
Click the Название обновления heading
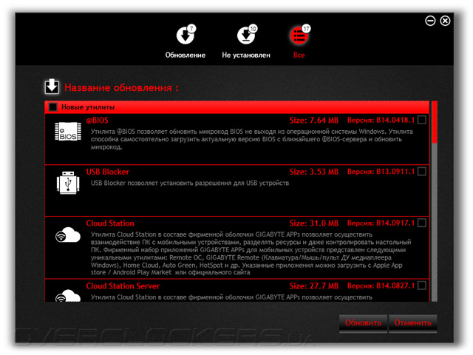[x=121, y=88]
